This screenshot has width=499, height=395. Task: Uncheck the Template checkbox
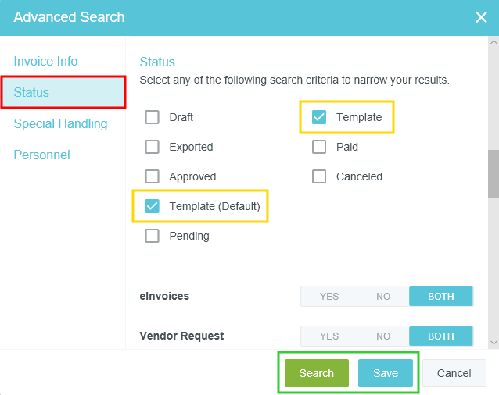coord(319,117)
